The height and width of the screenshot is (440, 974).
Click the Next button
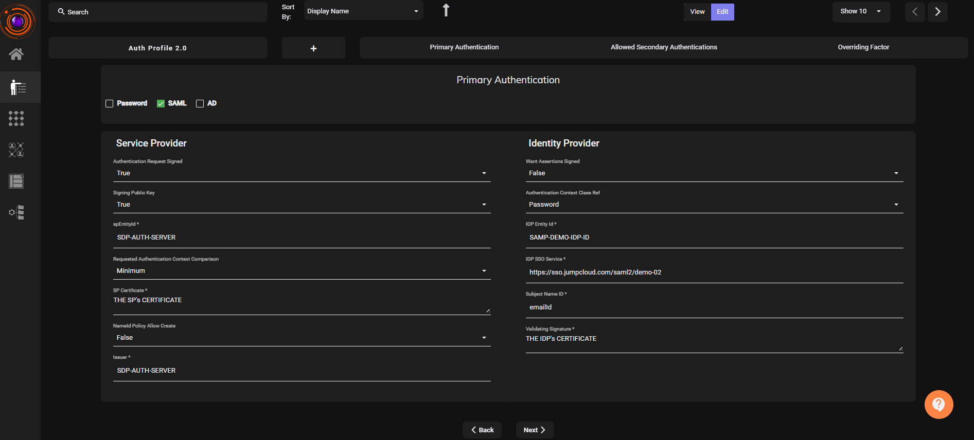(x=535, y=430)
